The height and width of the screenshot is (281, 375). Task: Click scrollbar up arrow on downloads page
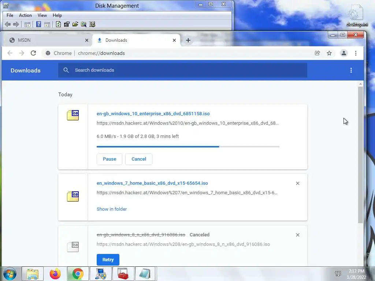coord(360,84)
